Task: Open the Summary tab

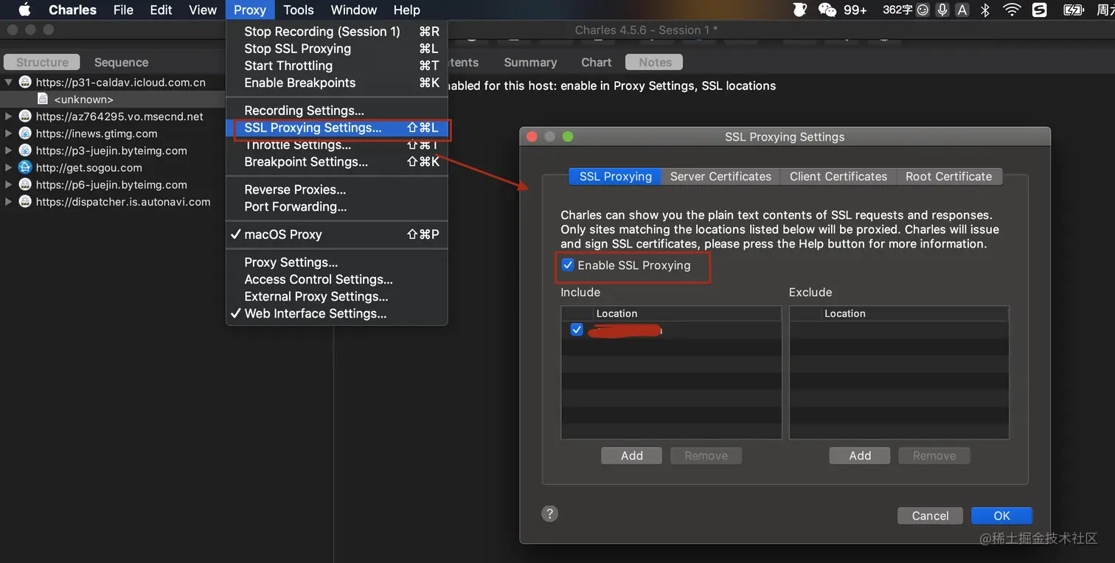Action: pos(530,62)
